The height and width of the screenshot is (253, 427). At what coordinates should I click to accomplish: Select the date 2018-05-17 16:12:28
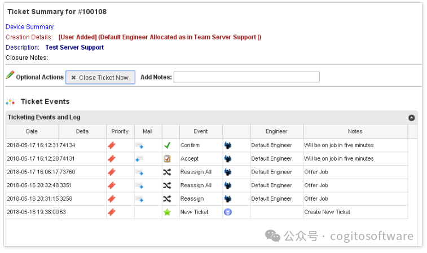coord(32,158)
